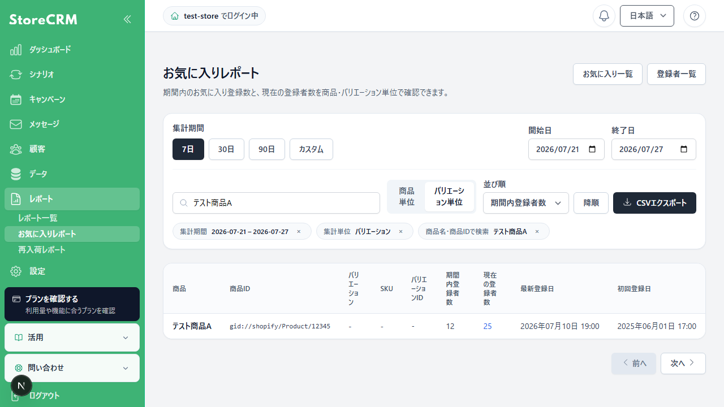
Task: Click 2025年06月01日 17:00 cell
Action: click(657, 326)
